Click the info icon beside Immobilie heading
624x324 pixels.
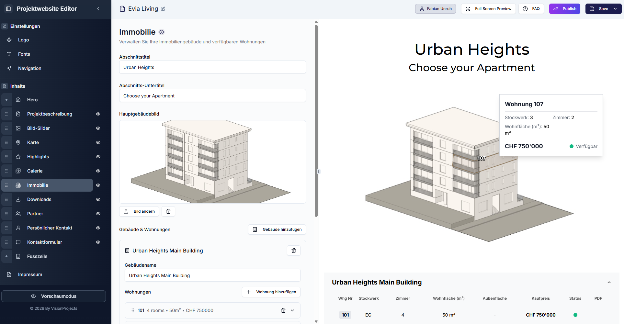pyautogui.click(x=162, y=32)
